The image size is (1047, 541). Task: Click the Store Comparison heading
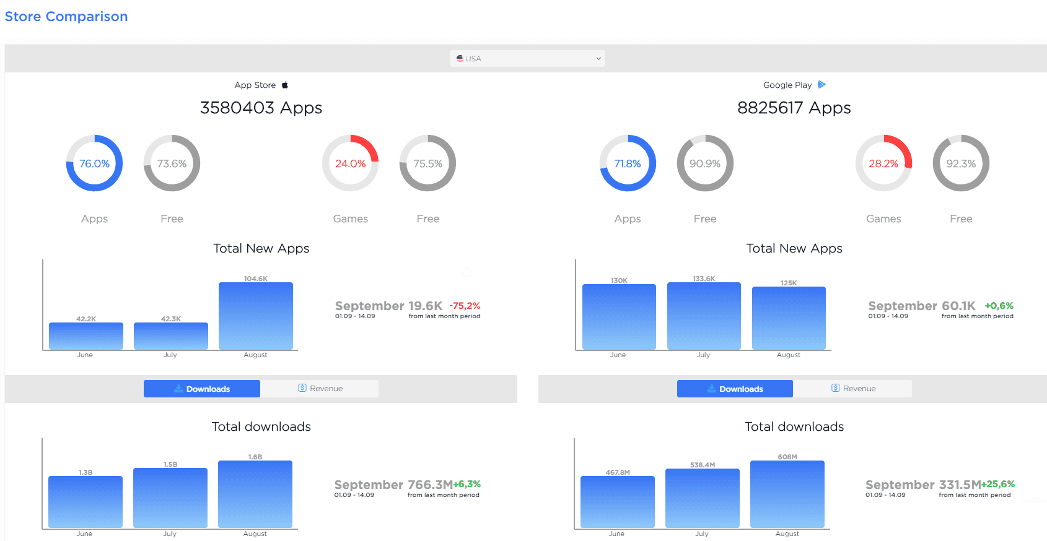66,17
